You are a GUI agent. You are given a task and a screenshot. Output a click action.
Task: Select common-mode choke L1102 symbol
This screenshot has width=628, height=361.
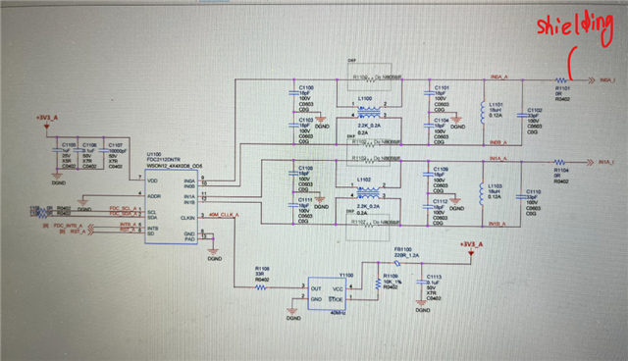click(368, 192)
